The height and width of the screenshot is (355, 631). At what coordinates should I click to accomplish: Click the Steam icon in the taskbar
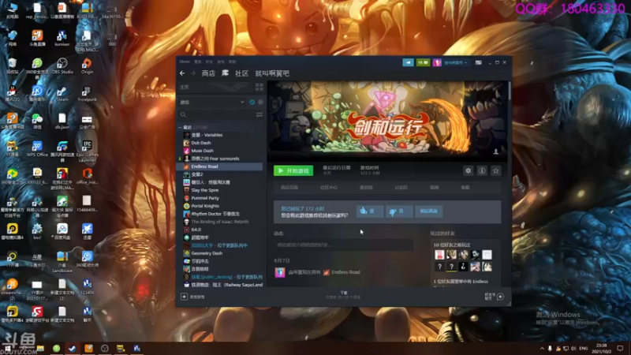pos(72,349)
